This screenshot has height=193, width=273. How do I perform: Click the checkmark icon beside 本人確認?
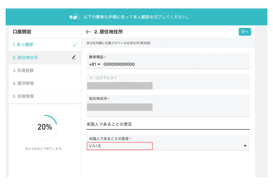tap(74, 45)
